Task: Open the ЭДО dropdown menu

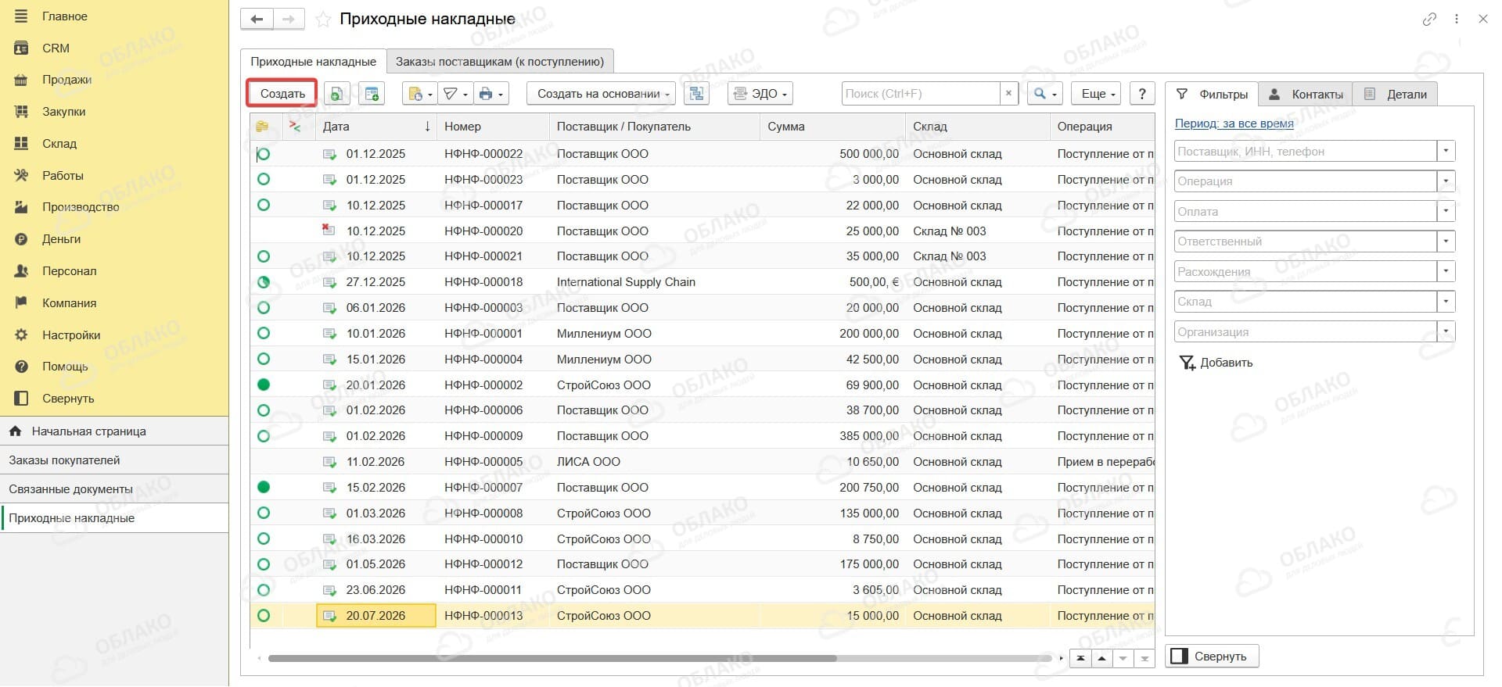Action: pos(760,94)
